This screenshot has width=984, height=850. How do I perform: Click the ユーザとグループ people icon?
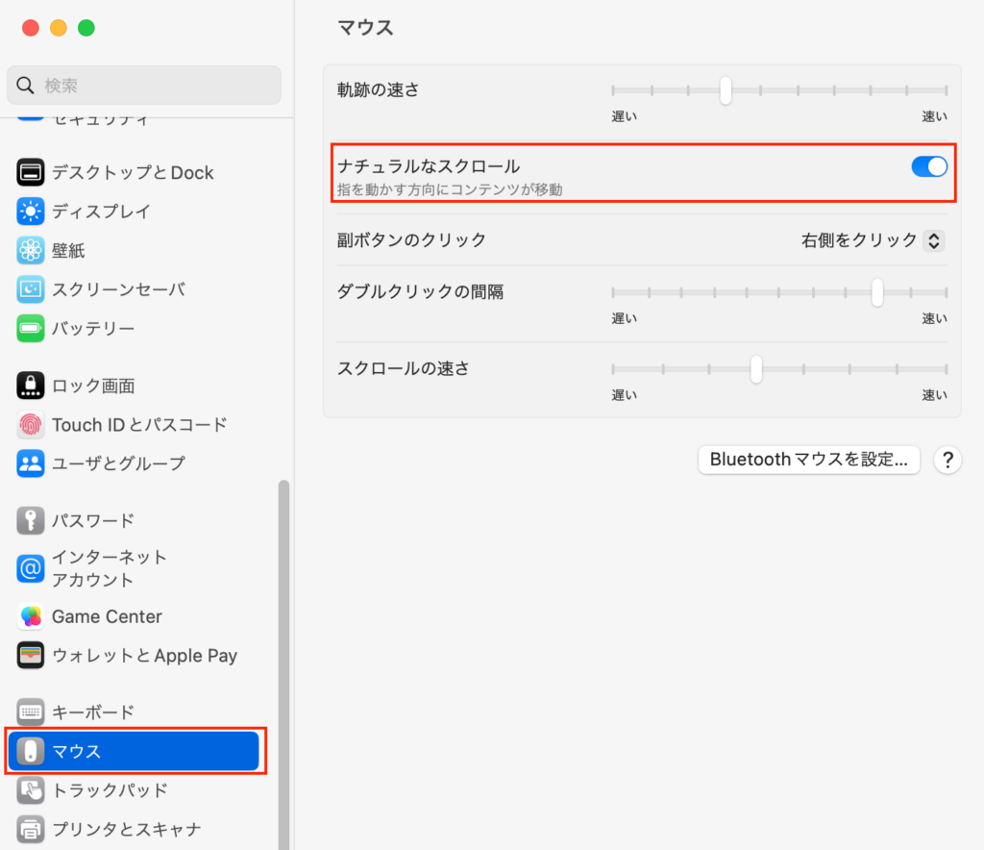tap(30, 463)
